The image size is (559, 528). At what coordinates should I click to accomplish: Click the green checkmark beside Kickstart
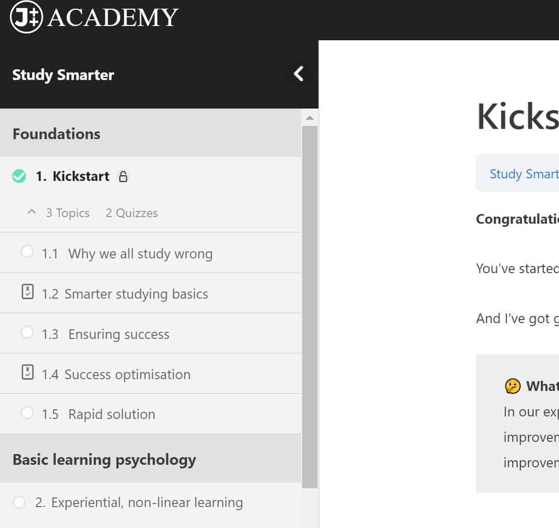19,176
